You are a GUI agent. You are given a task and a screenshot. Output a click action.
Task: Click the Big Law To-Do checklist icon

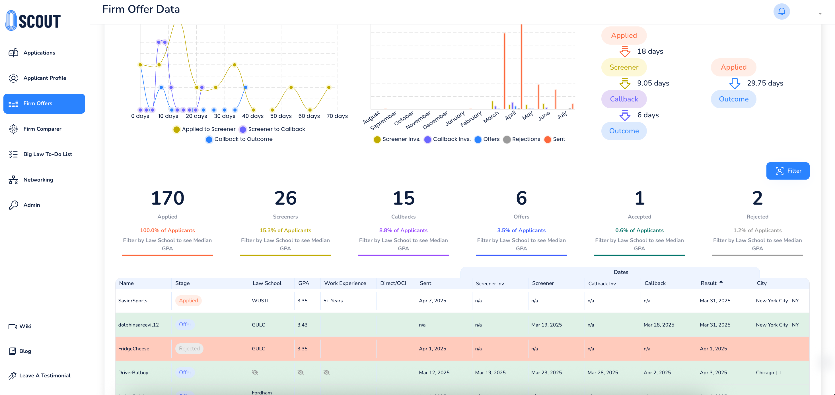pyautogui.click(x=13, y=154)
